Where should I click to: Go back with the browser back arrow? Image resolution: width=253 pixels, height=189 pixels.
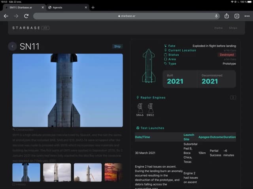coord(6,16)
